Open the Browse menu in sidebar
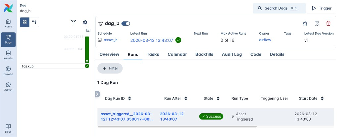The height and width of the screenshot is (137, 339). tap(8, 71)
